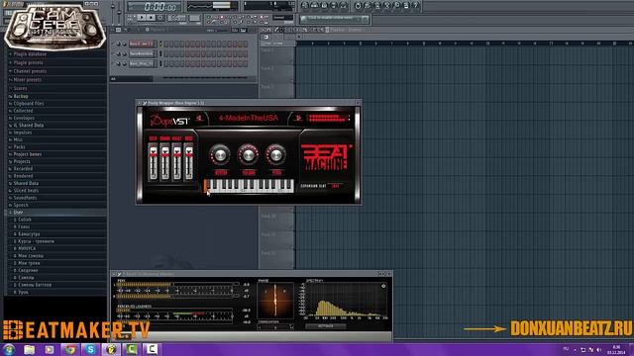The width and height of the screenshot is (634, 356).
Task: Click the tempo display in transport panel
Action: point(176,18)
